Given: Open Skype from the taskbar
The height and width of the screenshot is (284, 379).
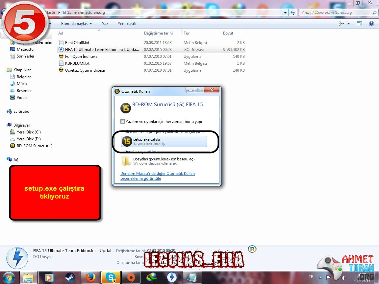Looking at the screenshot, I should click(x=111, y=278).
